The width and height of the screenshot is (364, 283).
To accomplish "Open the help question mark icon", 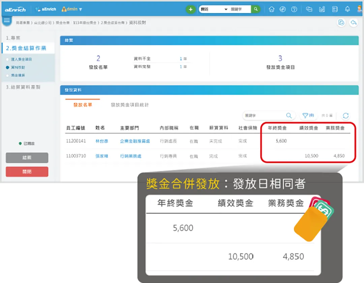I will tap(294, 9).
